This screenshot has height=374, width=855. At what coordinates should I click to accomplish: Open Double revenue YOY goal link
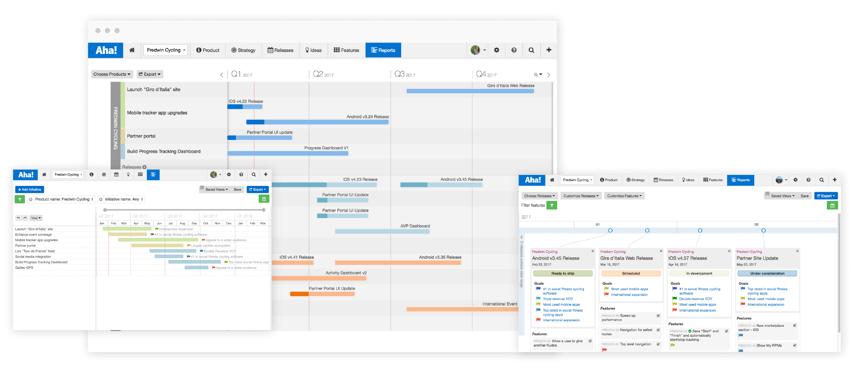(696, 299)
